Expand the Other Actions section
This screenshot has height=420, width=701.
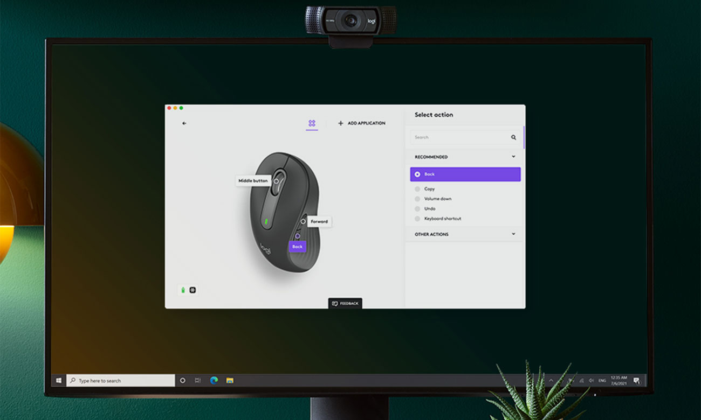pos(513,234)
